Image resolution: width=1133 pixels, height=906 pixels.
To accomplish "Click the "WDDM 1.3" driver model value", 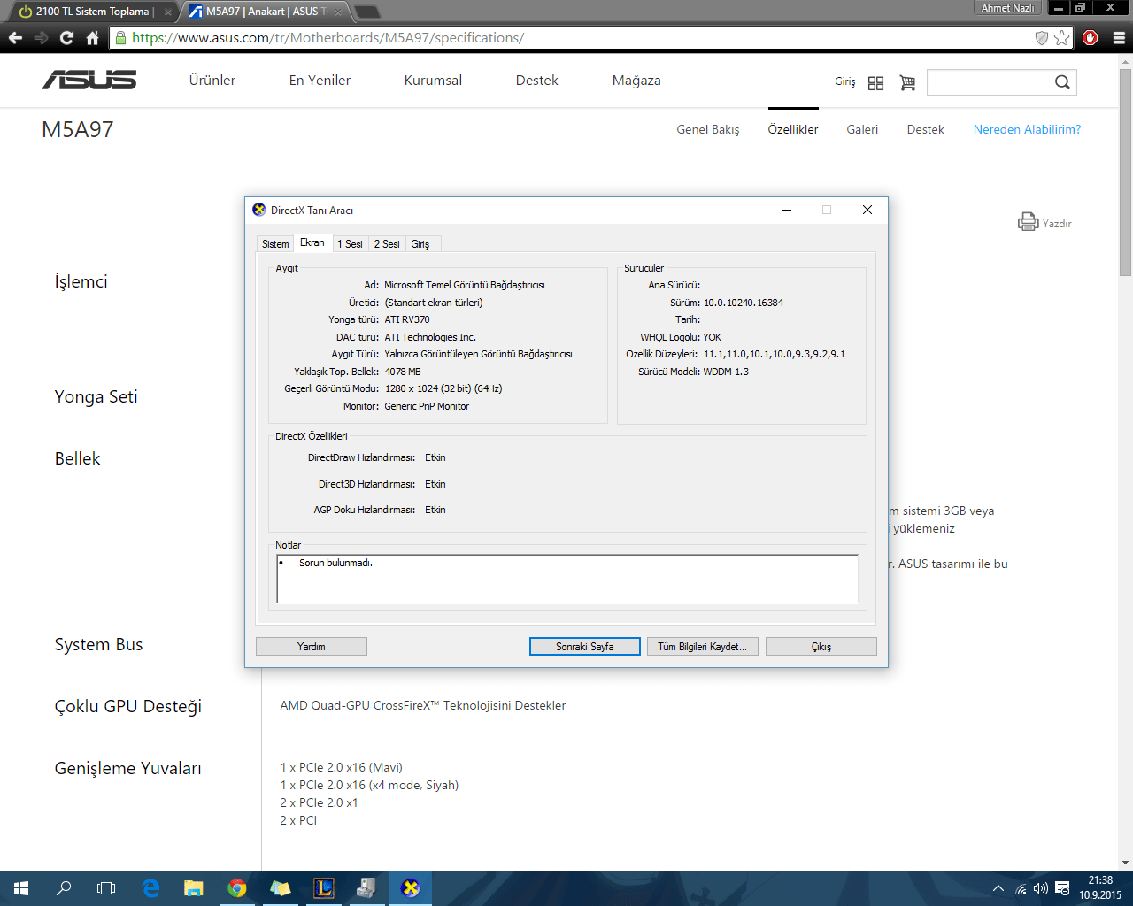I will tap(726, 372).
